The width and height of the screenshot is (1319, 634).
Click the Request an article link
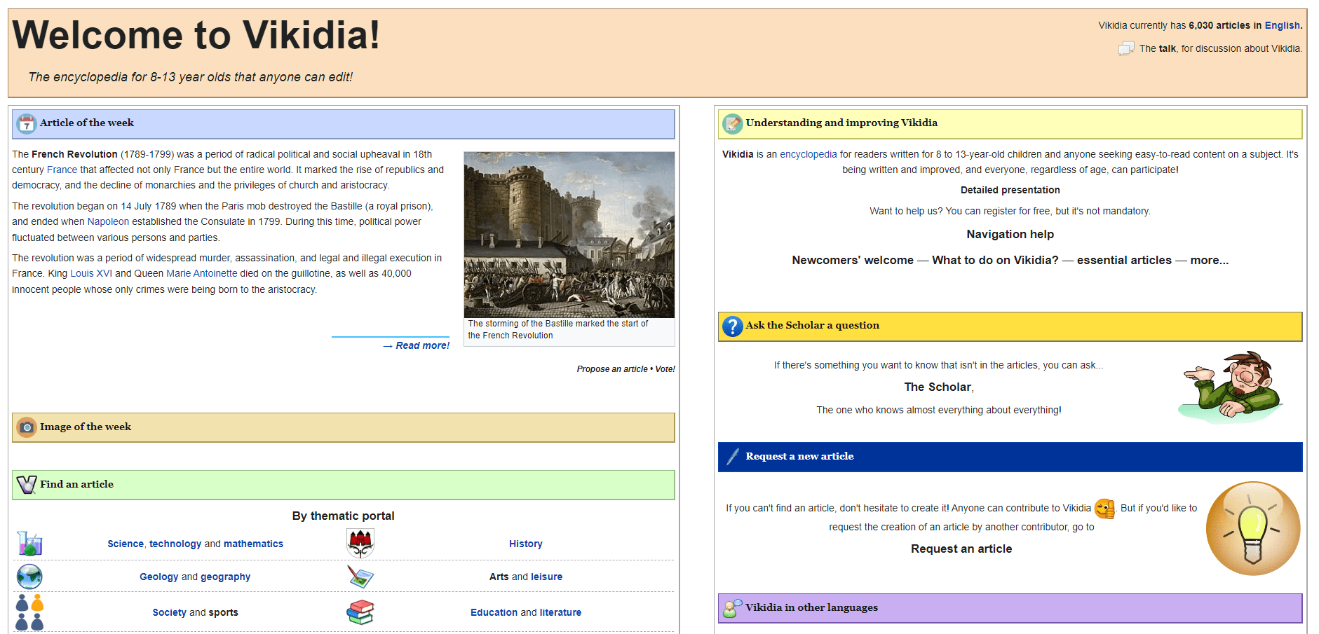961,549
